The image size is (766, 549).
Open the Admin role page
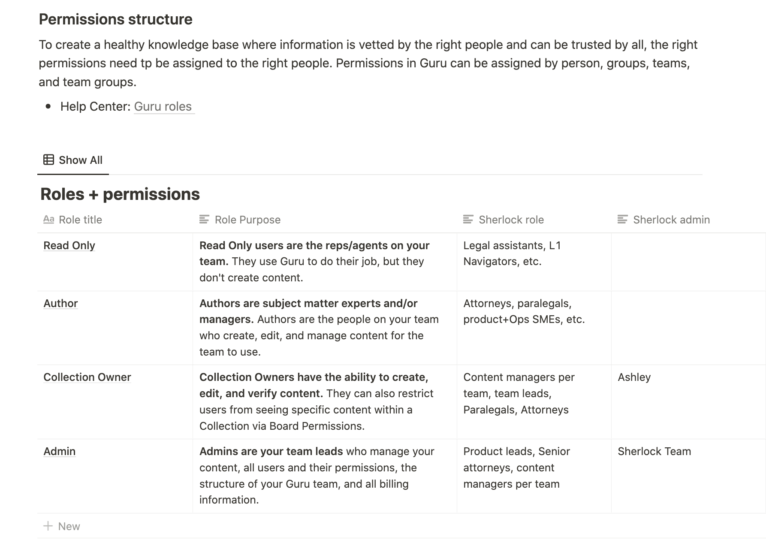[59, 451]
